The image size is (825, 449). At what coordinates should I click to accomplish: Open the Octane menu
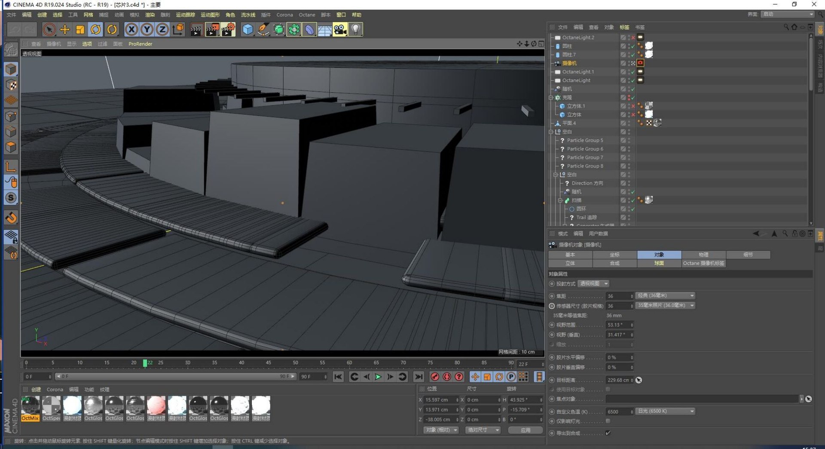point(307,15)
